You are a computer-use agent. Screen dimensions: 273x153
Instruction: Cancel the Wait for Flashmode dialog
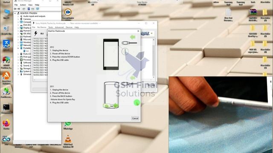point(135,118)
